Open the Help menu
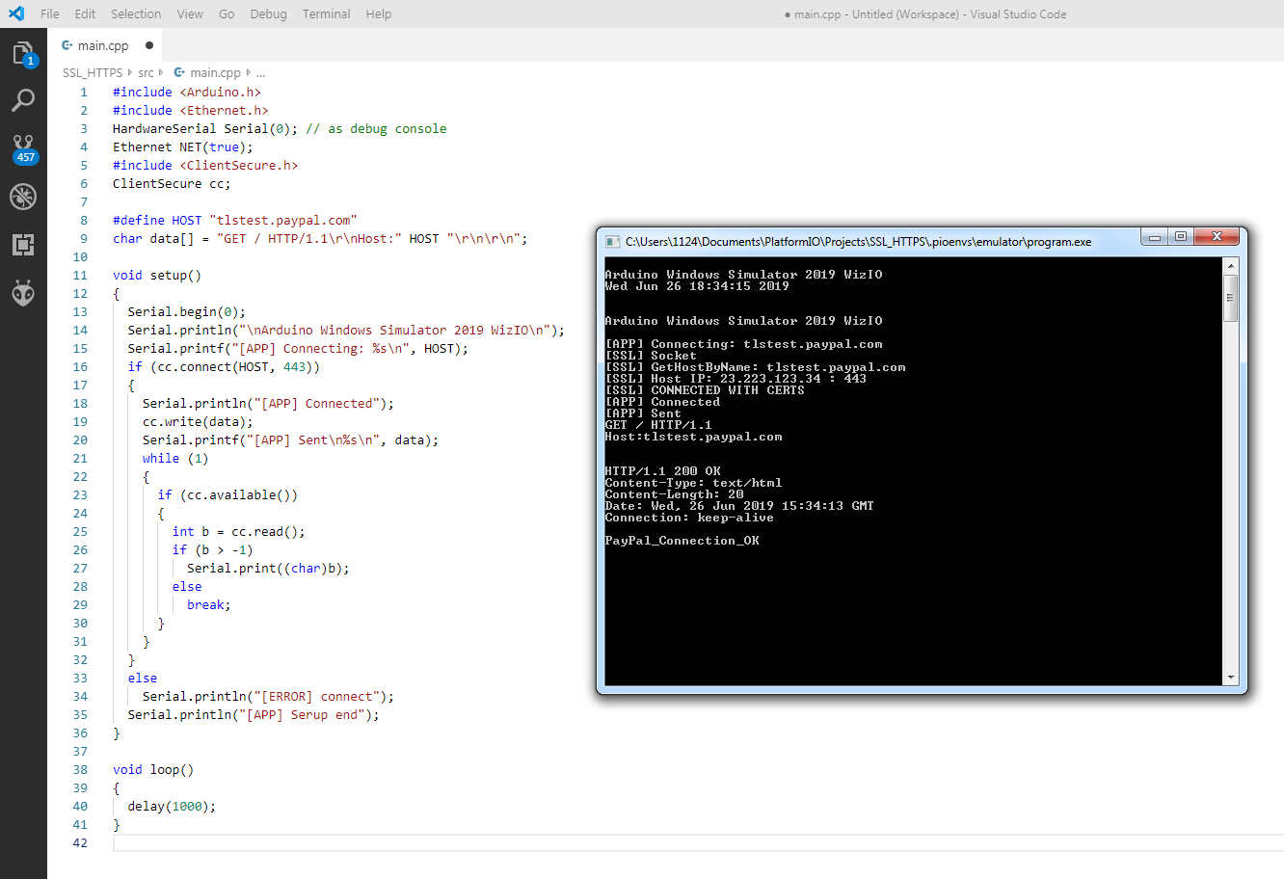 click(379, 13)
